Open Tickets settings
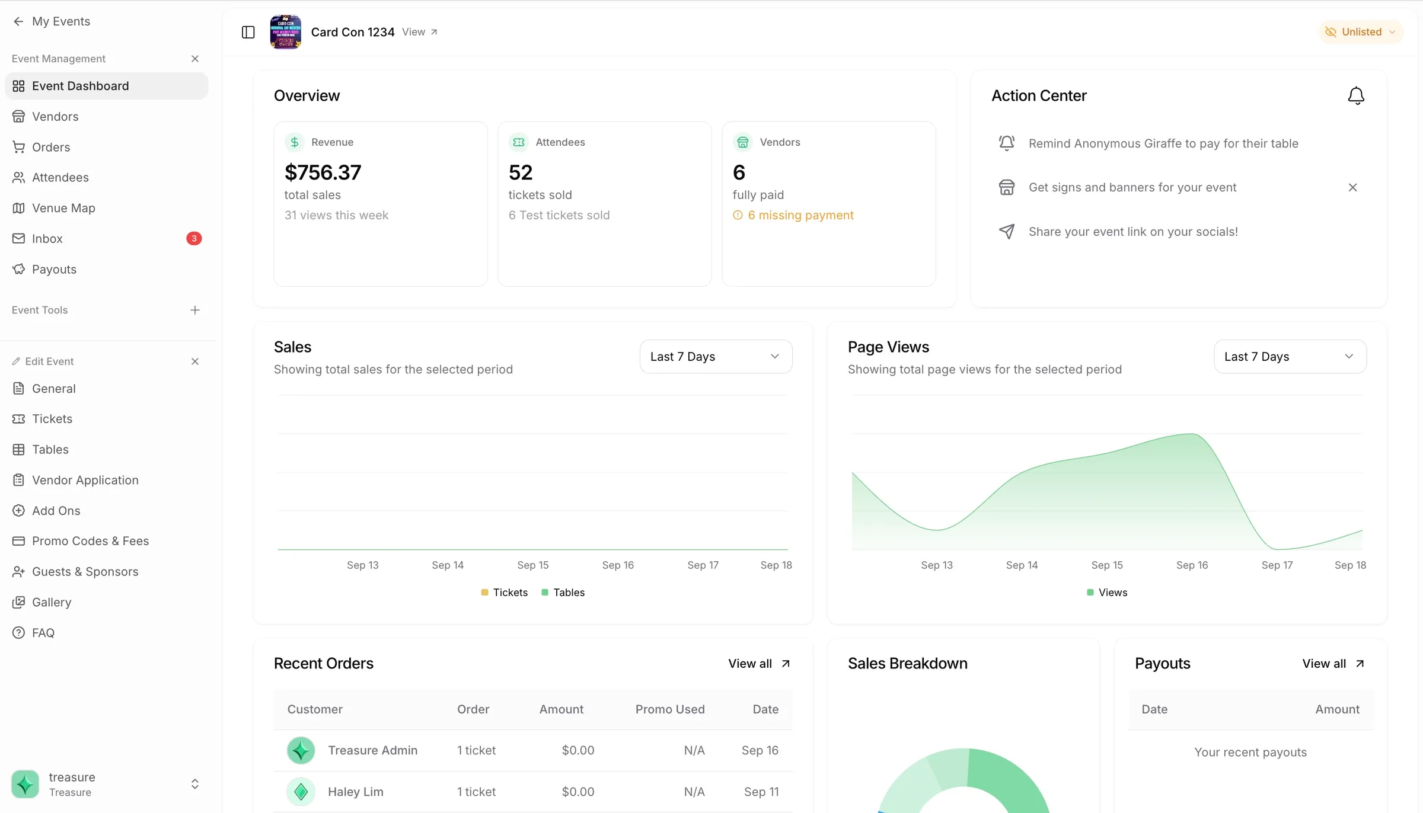The image size is (1423, 813). pyautogui.click(x=107, y=419)
